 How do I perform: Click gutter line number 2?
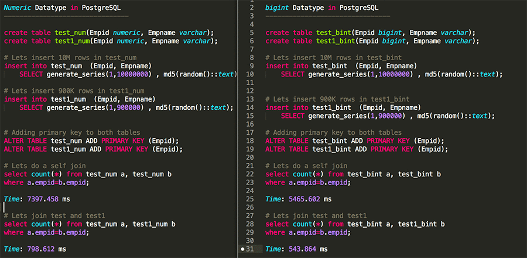tap(252, 8)
